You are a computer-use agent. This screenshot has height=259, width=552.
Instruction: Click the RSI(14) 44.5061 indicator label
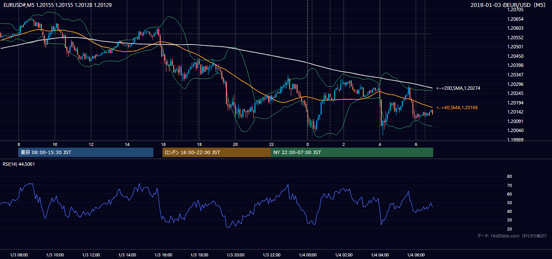click(x=19, y=164)
